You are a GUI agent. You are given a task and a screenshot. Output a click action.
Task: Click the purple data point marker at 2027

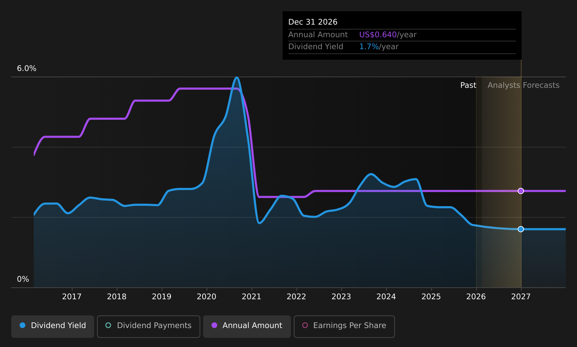click(x=521, y=191)
